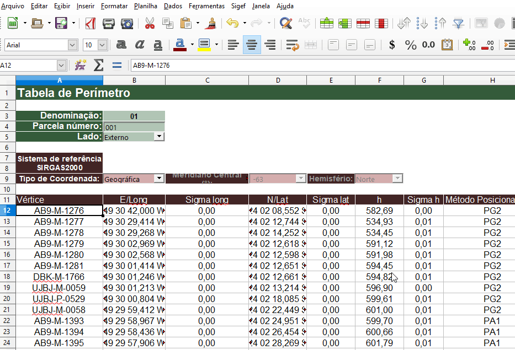
Task: Click Delete Decimal Place icon
Action: (x=488, y=45)
